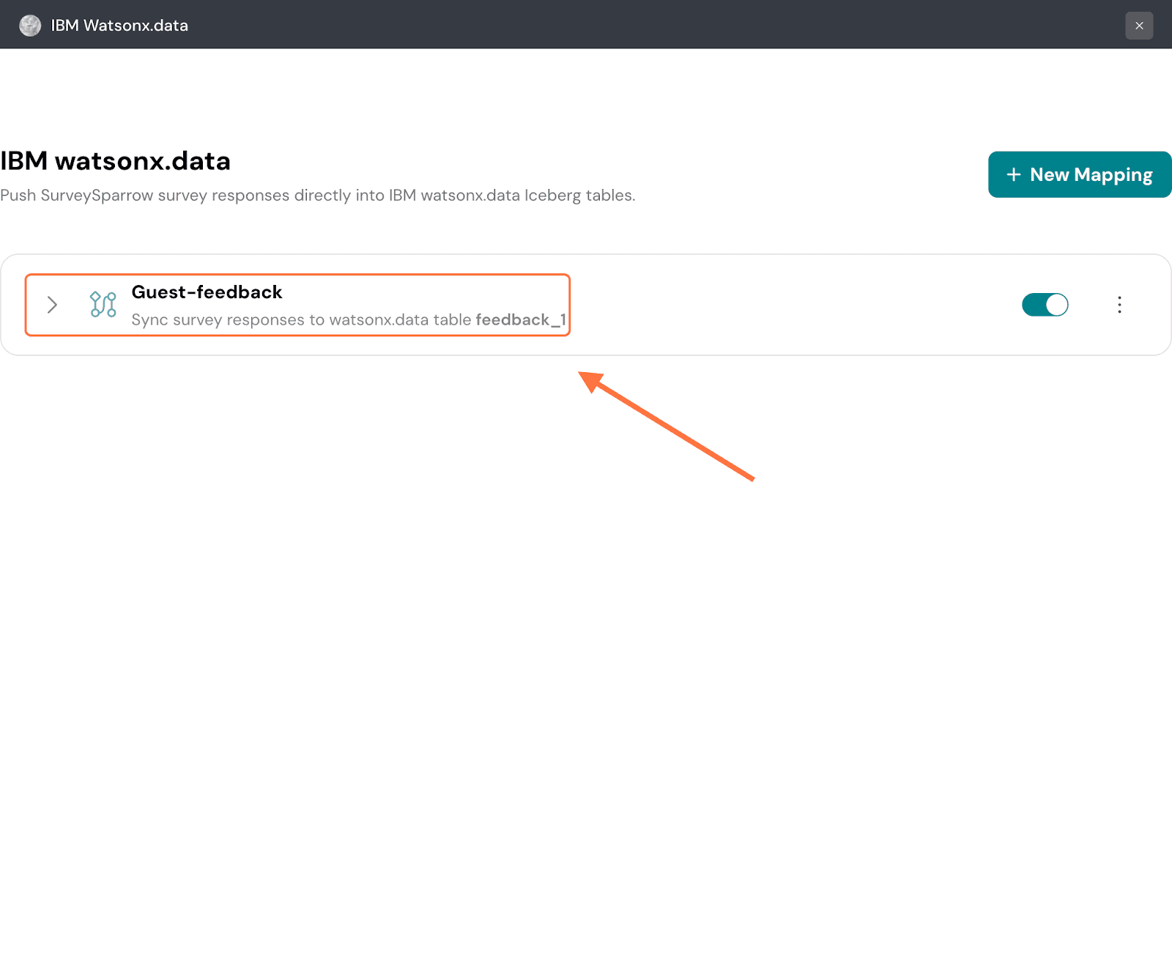Image resolution: width=1172 pixels, height=956 pixels.
Task: Click the dark header bar
Action: click(x=586, y=25)
